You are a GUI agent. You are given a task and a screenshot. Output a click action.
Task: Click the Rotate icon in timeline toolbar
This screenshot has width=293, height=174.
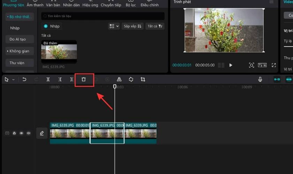pyautogui.click(x=131, y=79)
